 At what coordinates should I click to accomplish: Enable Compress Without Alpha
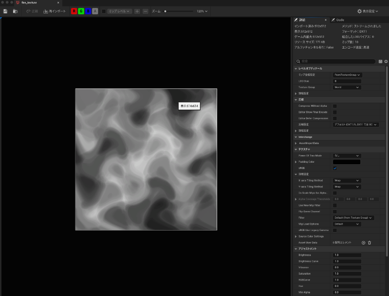335,106
